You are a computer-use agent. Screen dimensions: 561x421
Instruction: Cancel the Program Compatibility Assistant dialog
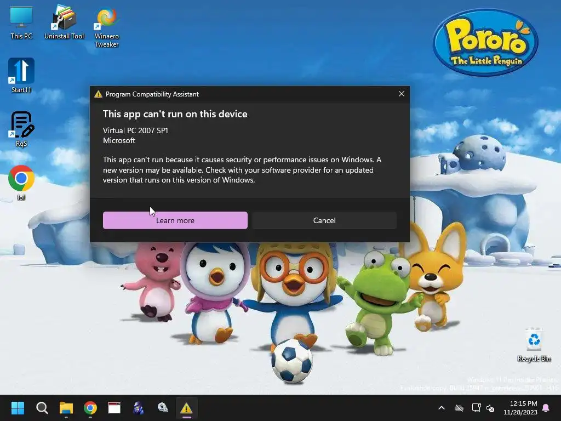324,220
